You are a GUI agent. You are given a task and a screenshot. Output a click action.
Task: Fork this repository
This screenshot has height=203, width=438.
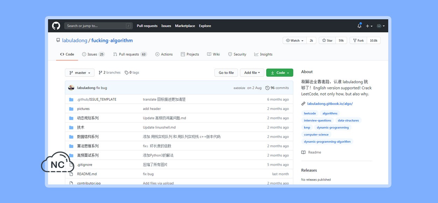358,41
